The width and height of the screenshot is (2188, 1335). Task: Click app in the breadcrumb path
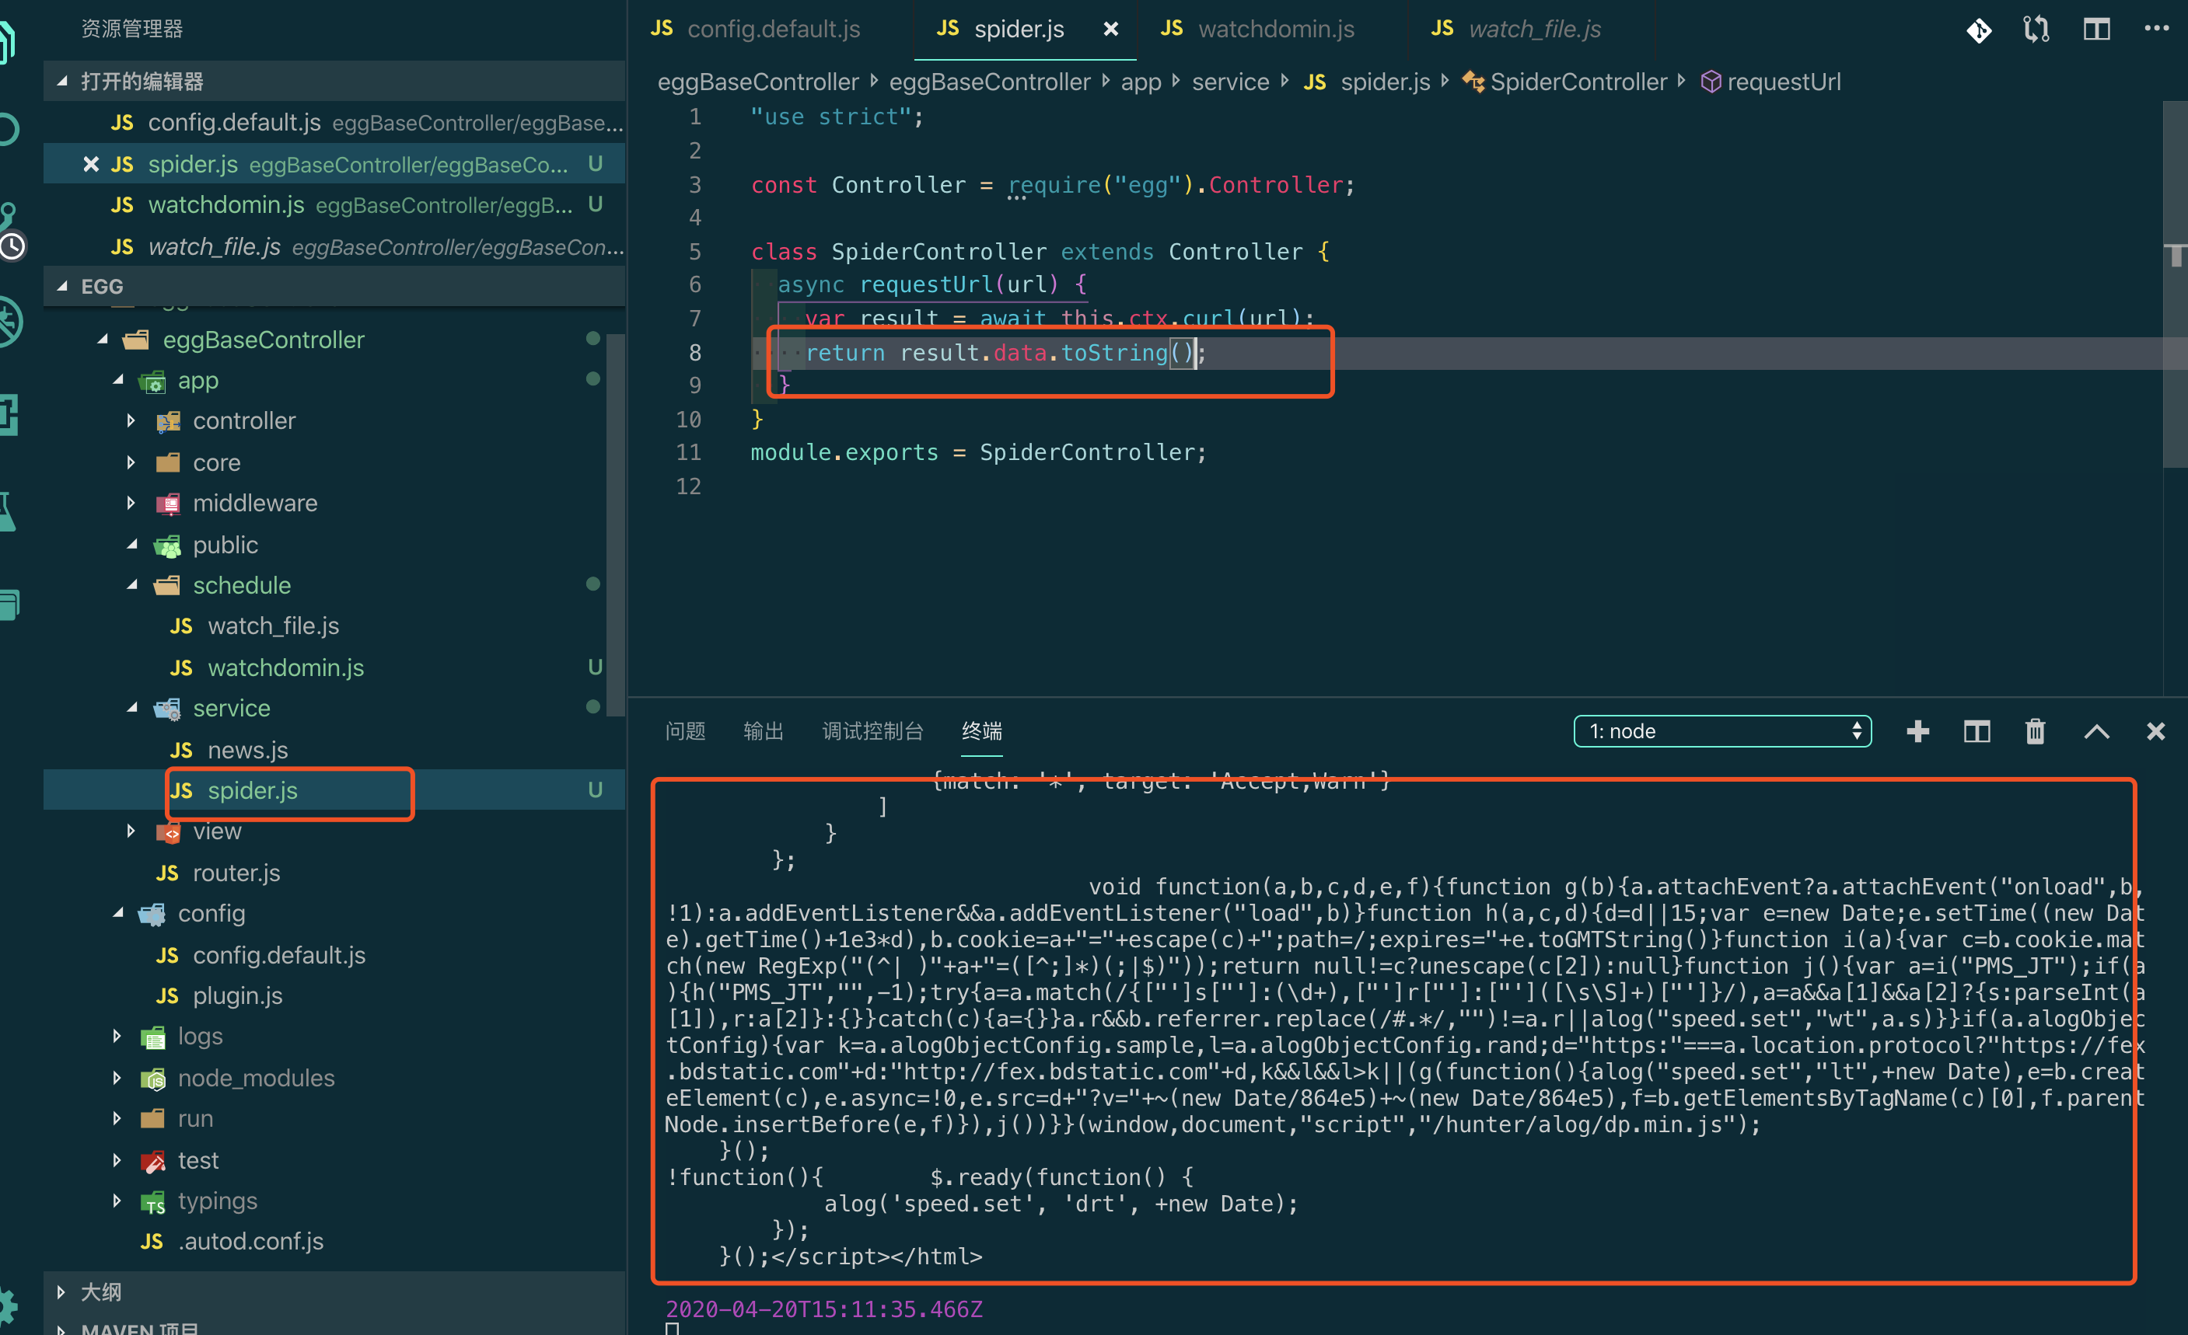[x=1140, y=82]
